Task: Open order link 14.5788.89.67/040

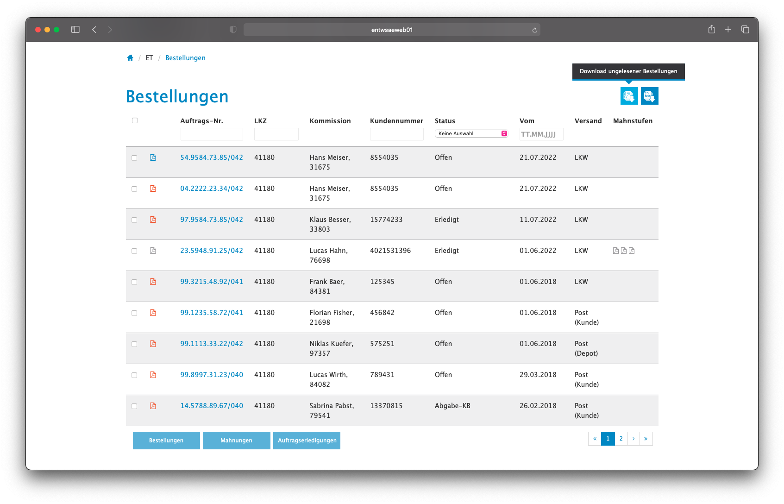Action: point(212,406)
